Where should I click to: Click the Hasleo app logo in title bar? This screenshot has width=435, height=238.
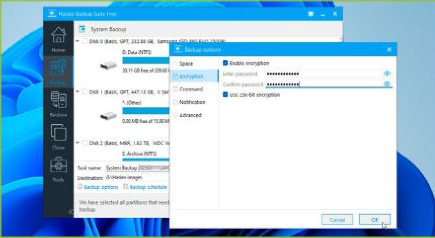51,14
